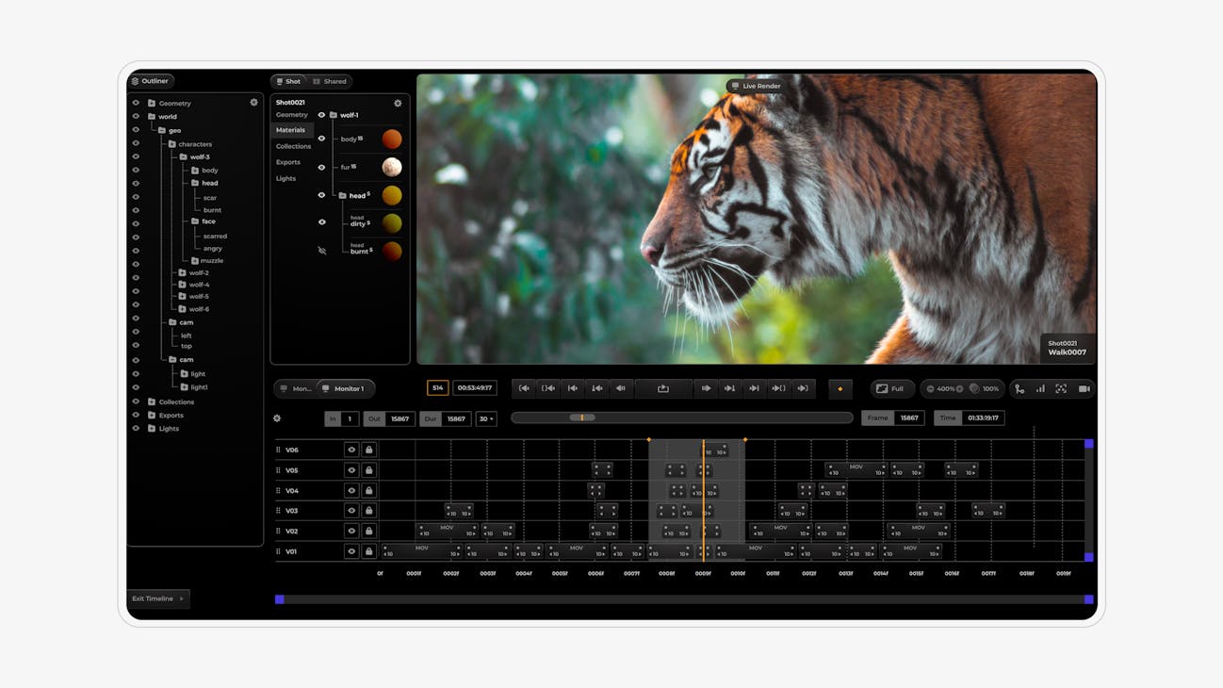Jump to the very last frame button
The image size is (1223, 688).
(803, 388)
